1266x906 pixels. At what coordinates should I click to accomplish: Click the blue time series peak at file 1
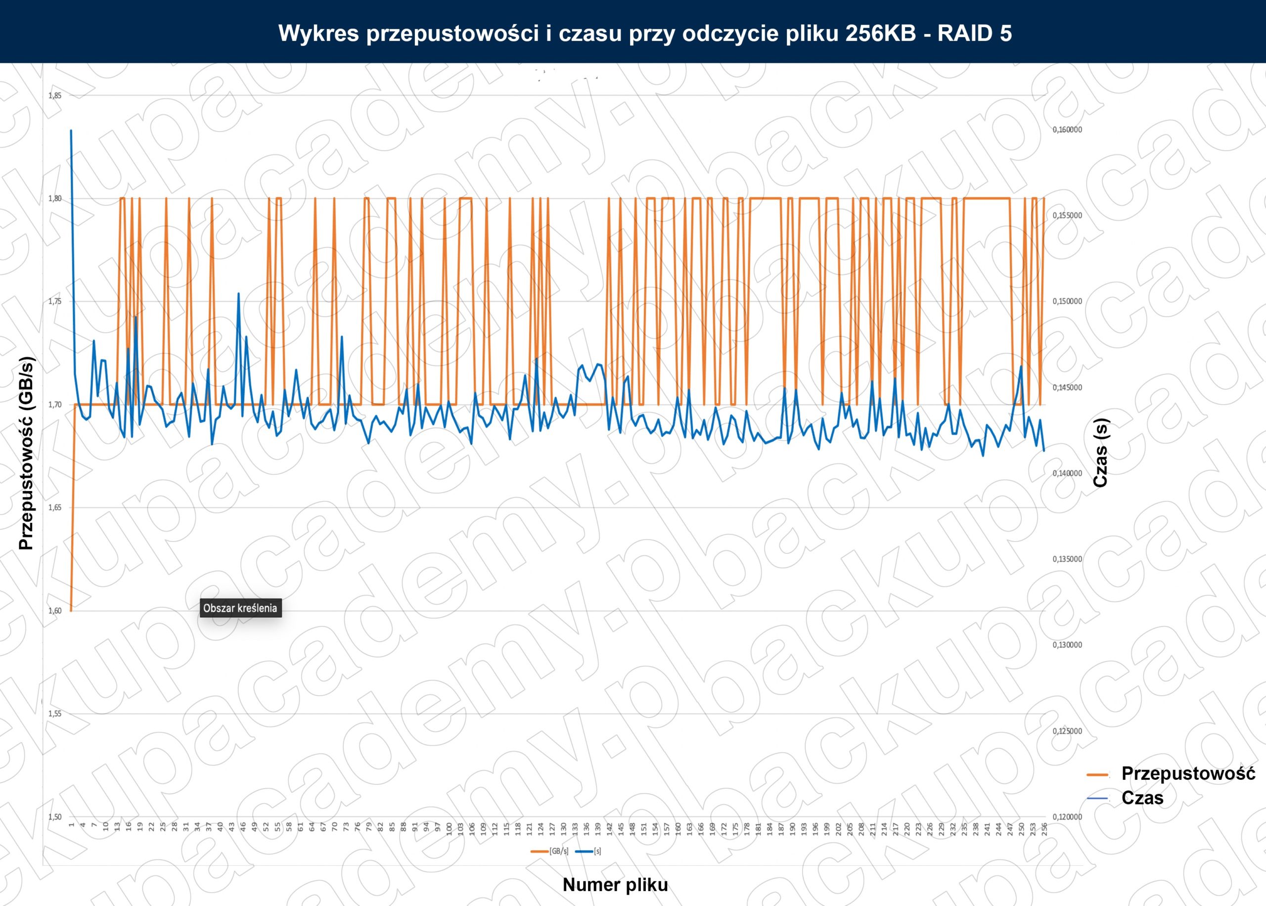(71, 131)
